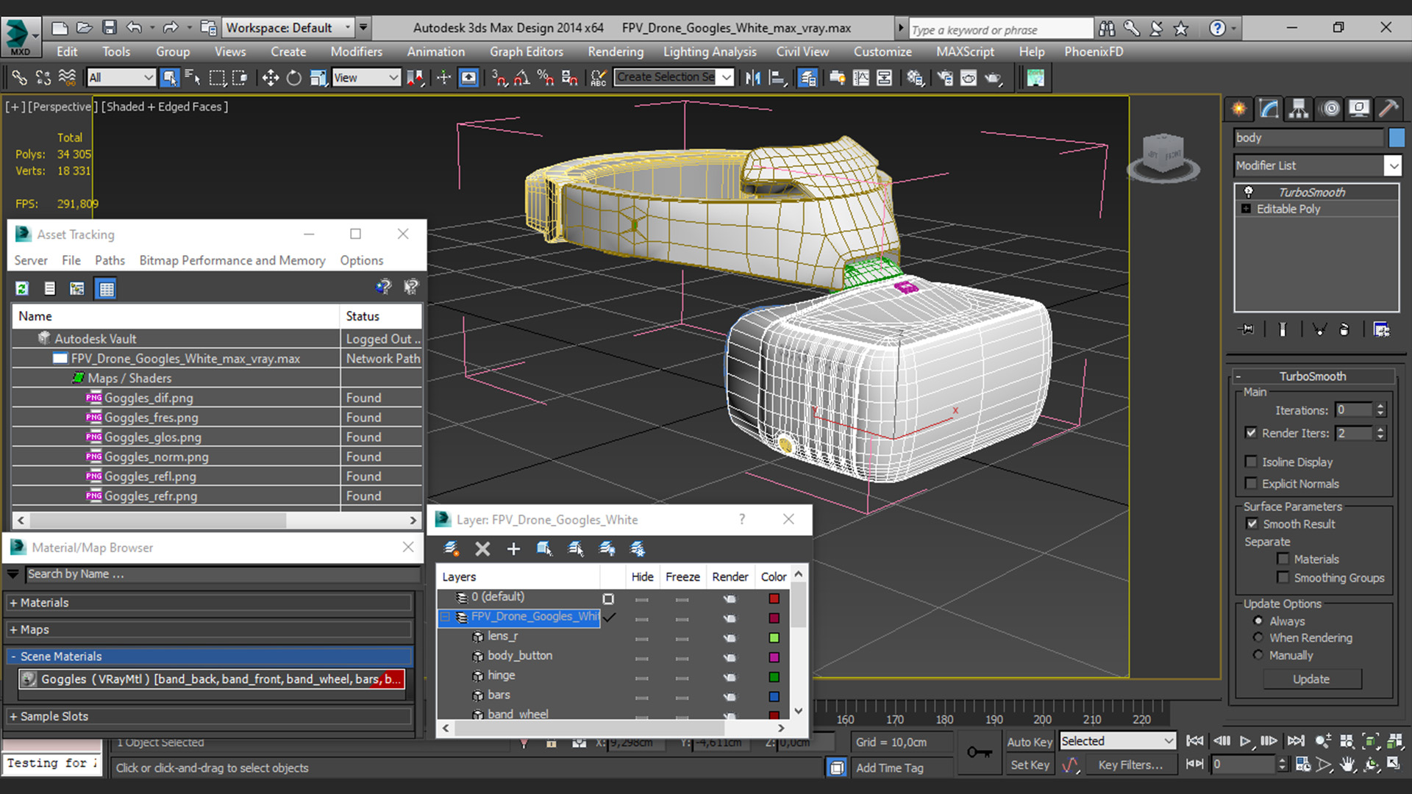This screenshot has height=794, width=1412.
Task: Open the Hierarchy command panel tab
Action: 1299,109
